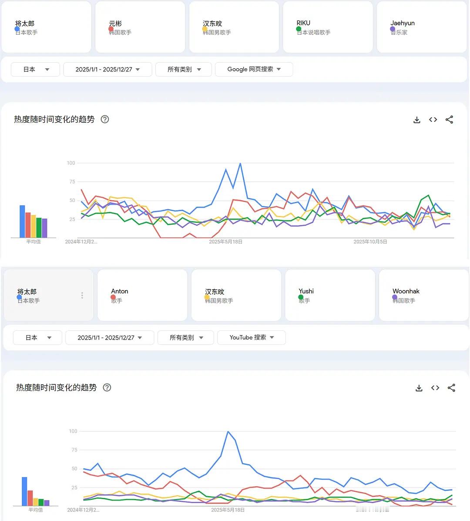Screen dimensions: 470x521
Task: Click green color dot on RIKU card
Action: (299, 29)
